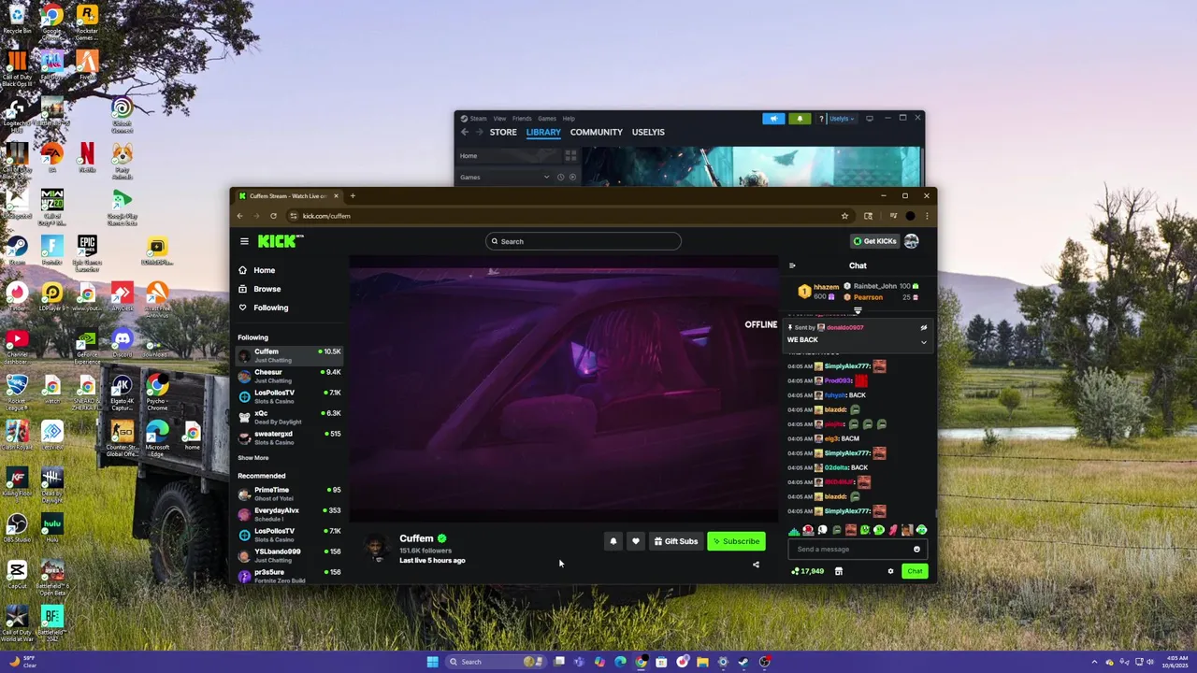1197x673 pixels.
Task: Select xQc channel in Following list
Action: click(290, 417)
